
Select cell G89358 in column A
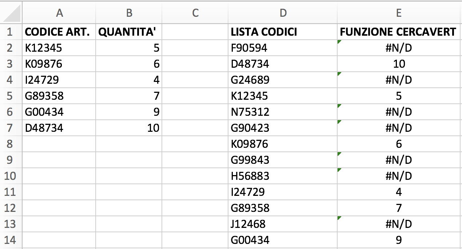click(59, 96)
